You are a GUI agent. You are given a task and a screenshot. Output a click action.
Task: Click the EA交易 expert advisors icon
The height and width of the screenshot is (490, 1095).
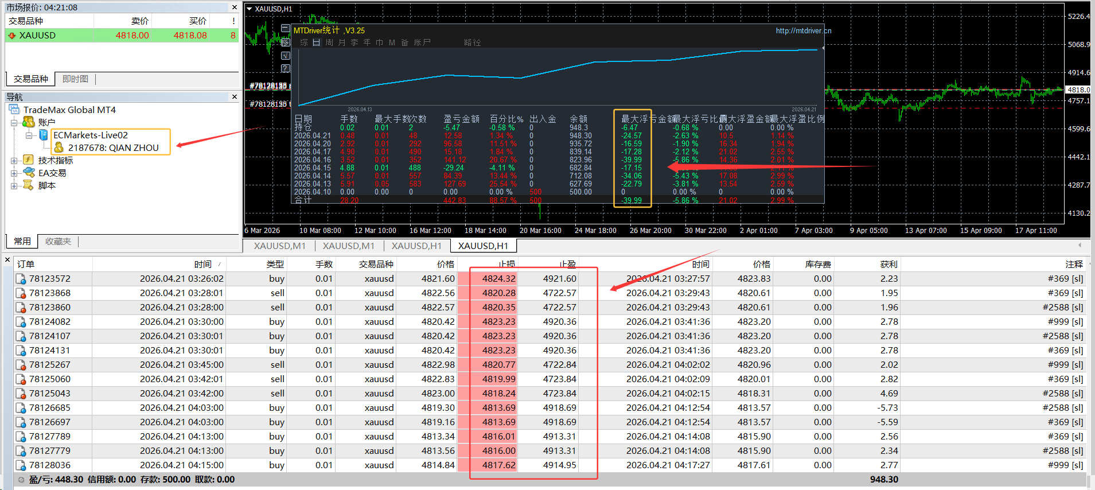pyautogui.click(x=29, y=173)
